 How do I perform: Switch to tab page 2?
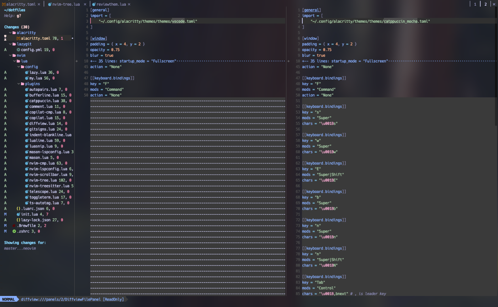pyautogui.click(x=485, y=4)
